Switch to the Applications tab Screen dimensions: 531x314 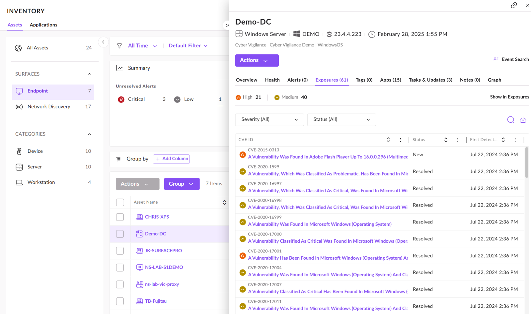click(43, 25)
